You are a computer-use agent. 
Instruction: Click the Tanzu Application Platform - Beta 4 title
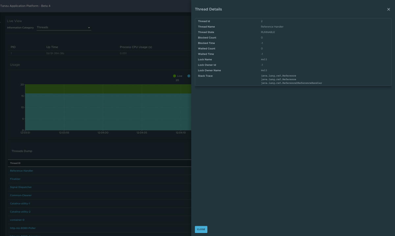[25, 6]
